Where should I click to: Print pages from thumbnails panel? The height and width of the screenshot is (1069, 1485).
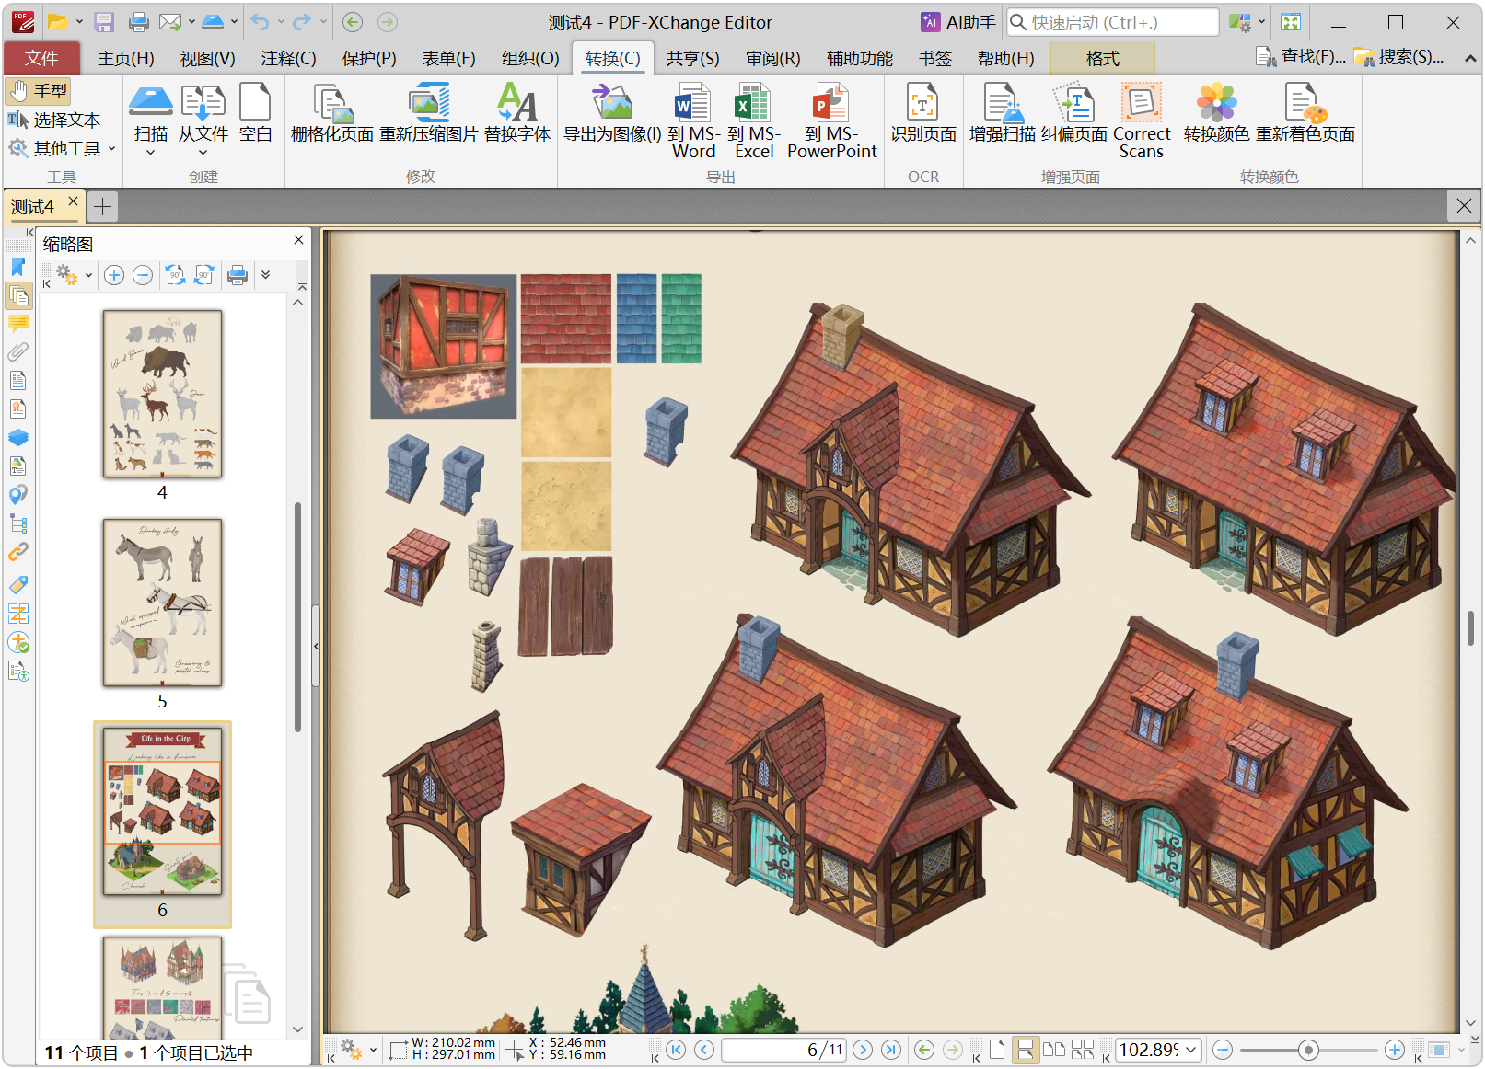(x=238, y=275)
